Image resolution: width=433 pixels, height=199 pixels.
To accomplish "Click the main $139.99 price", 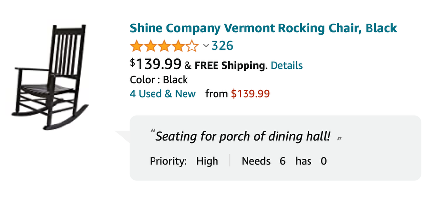I will [156, 64].
